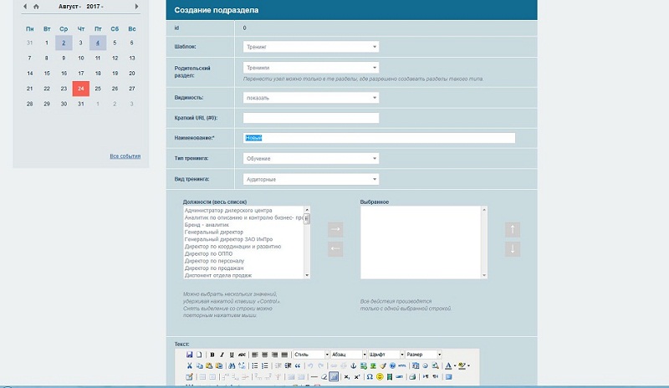Click the Underline formatting icon
This screenshot has height=388, width=669.
pyautogui.click(x=232, y=355)
